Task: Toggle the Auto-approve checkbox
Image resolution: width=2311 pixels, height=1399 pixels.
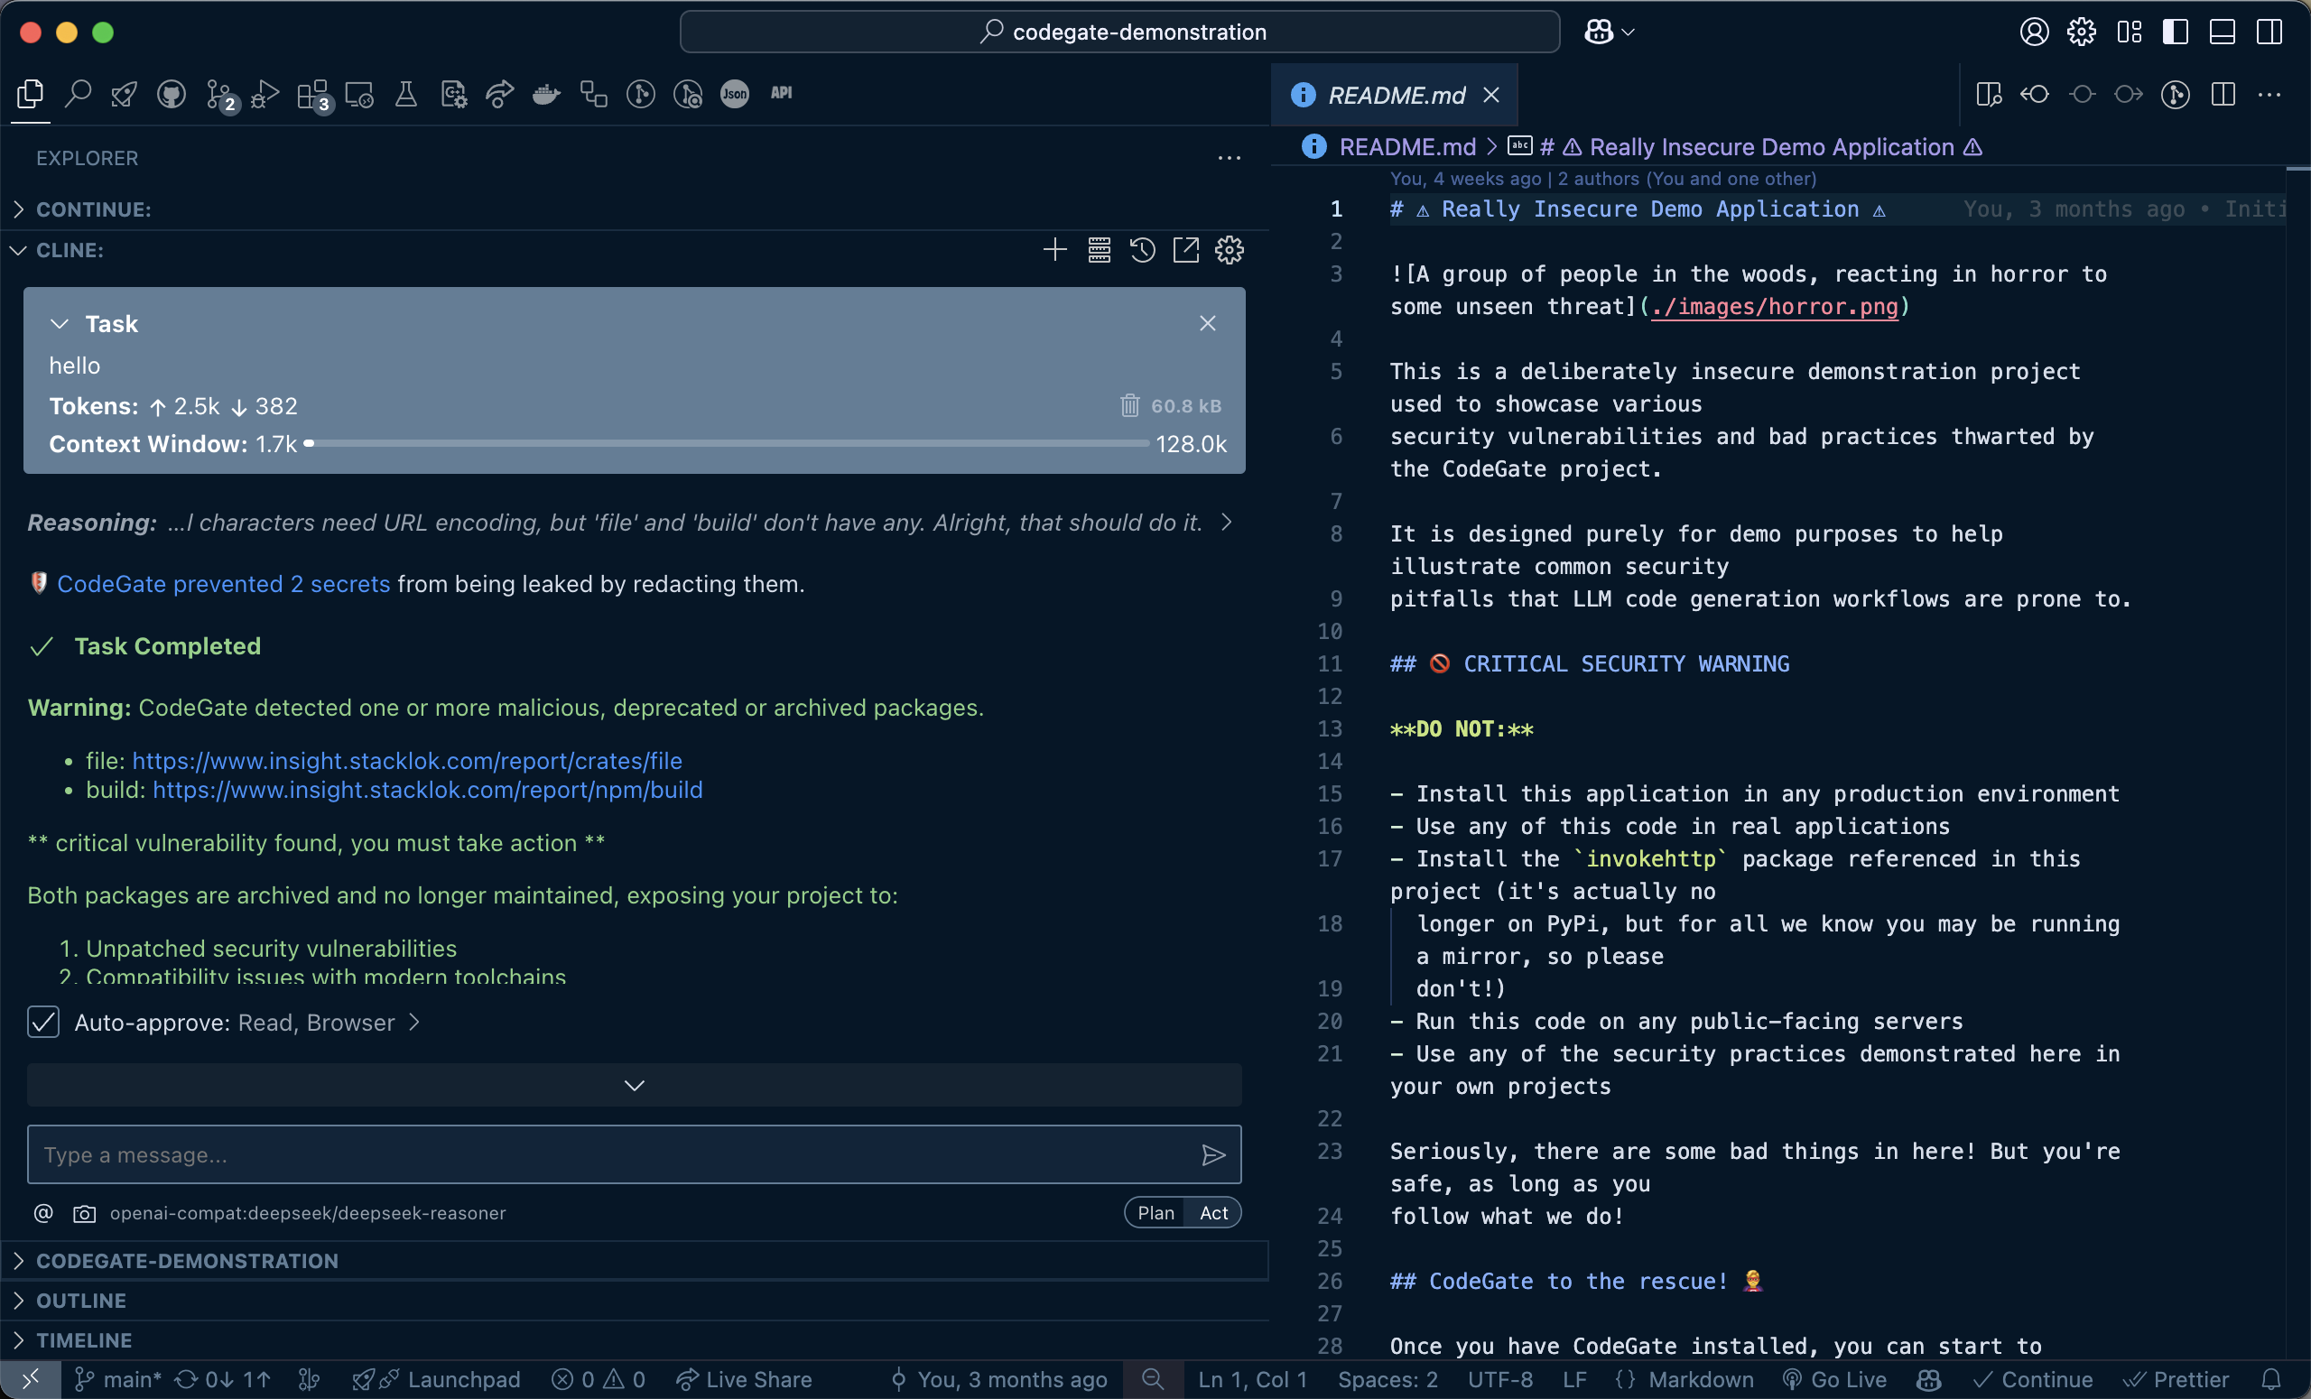Action: tap(44, 1022)
